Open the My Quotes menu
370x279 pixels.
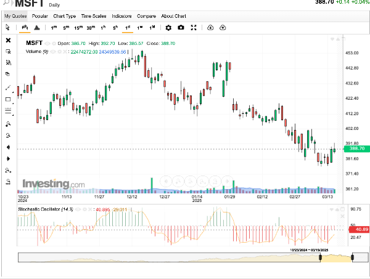pyautogui.click(x=15, y=16)
